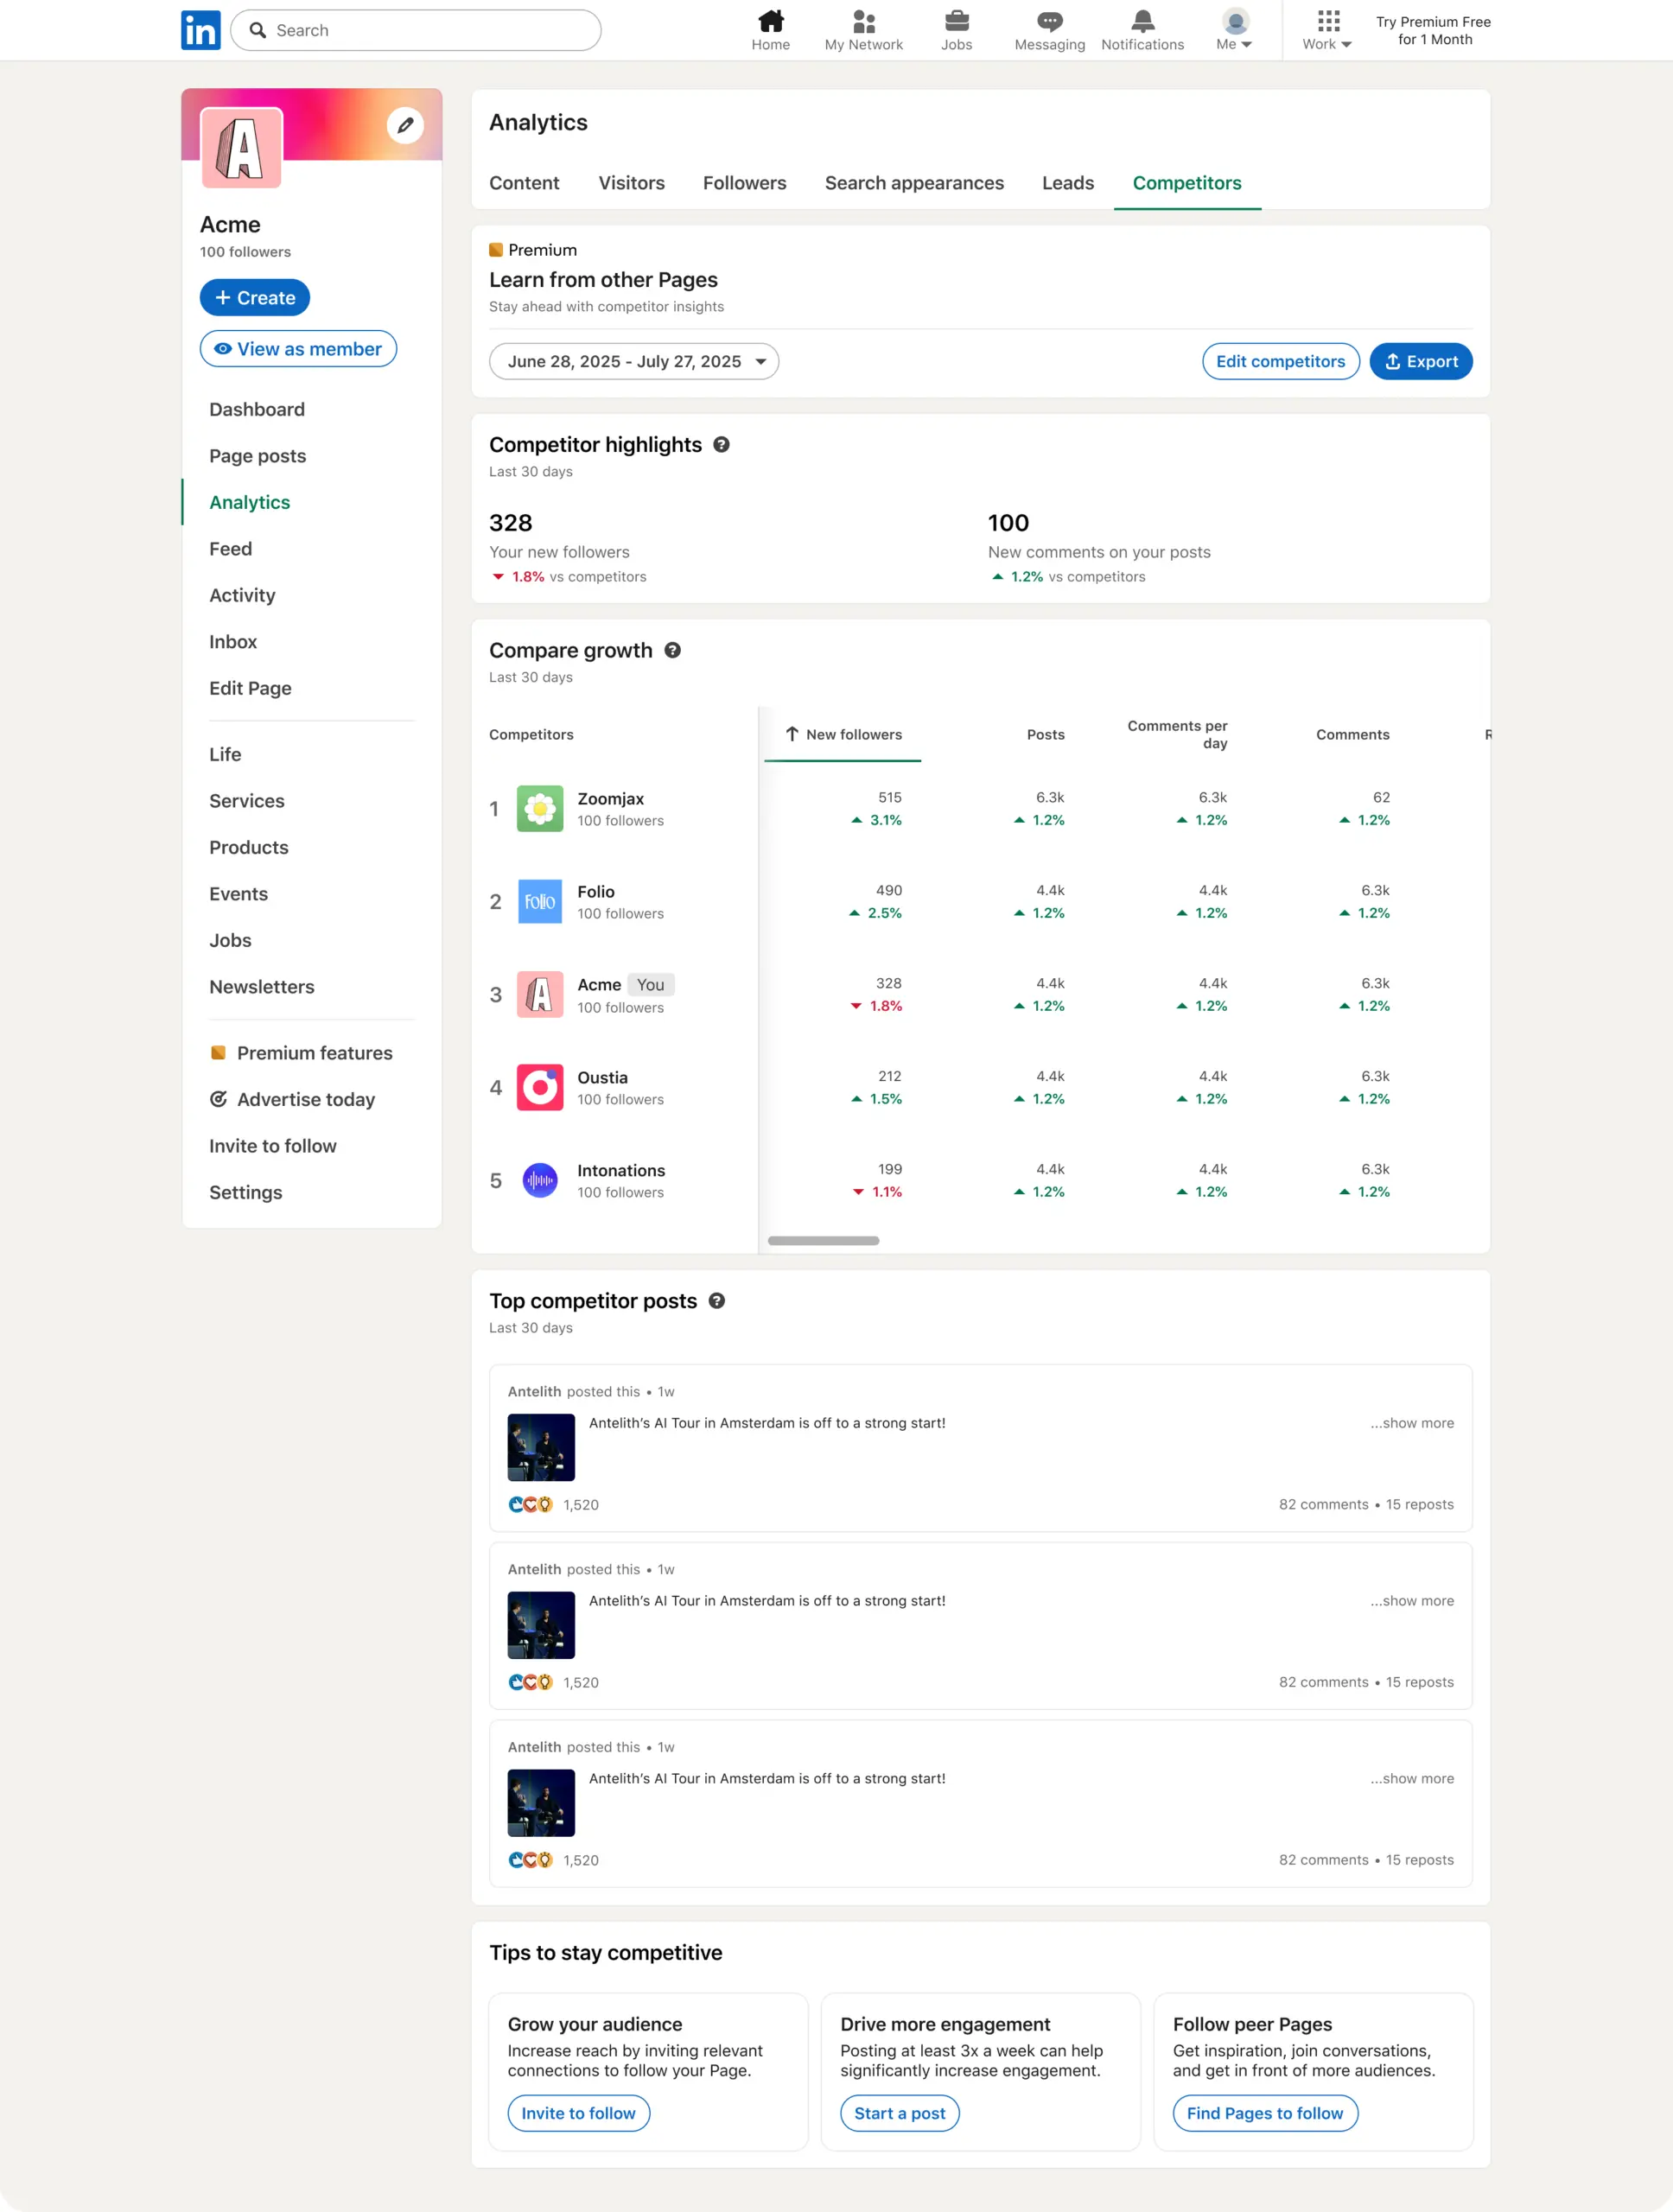Click the Compare growth horizontal scrollbar
The image size is (1673, 2212).
coord(823,1241)
